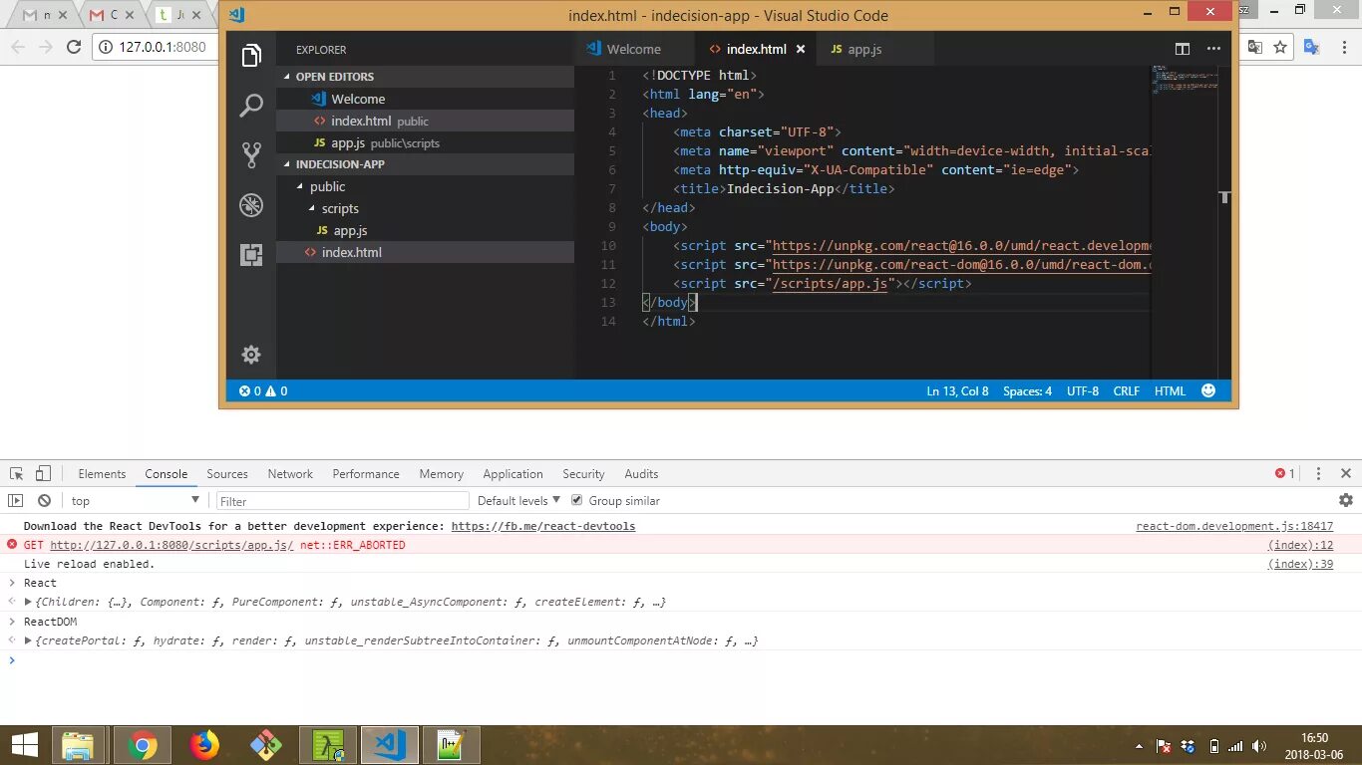Screen dimensions: 1362x765
Task: Open the Performance tab
Action: click(366, 473)
